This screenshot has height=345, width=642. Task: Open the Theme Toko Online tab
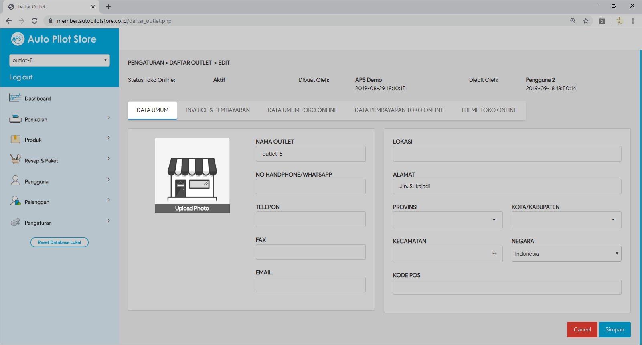point(489,110)
